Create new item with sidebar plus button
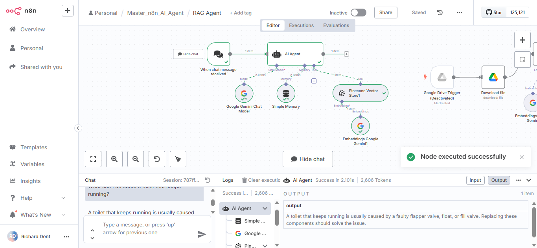The image size is (537, 248). pos(68,11)
